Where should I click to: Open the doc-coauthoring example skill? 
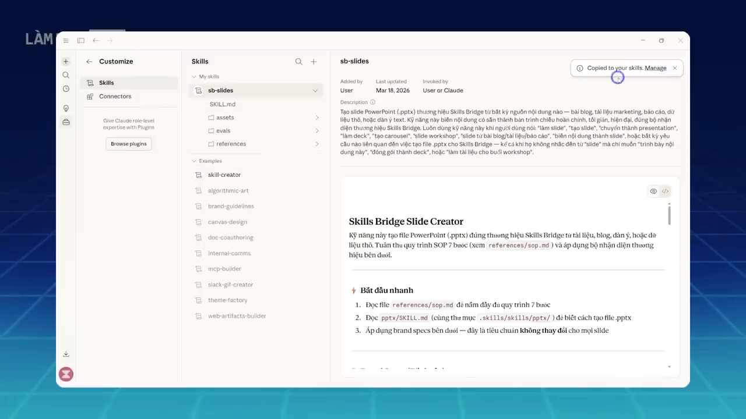230,237
